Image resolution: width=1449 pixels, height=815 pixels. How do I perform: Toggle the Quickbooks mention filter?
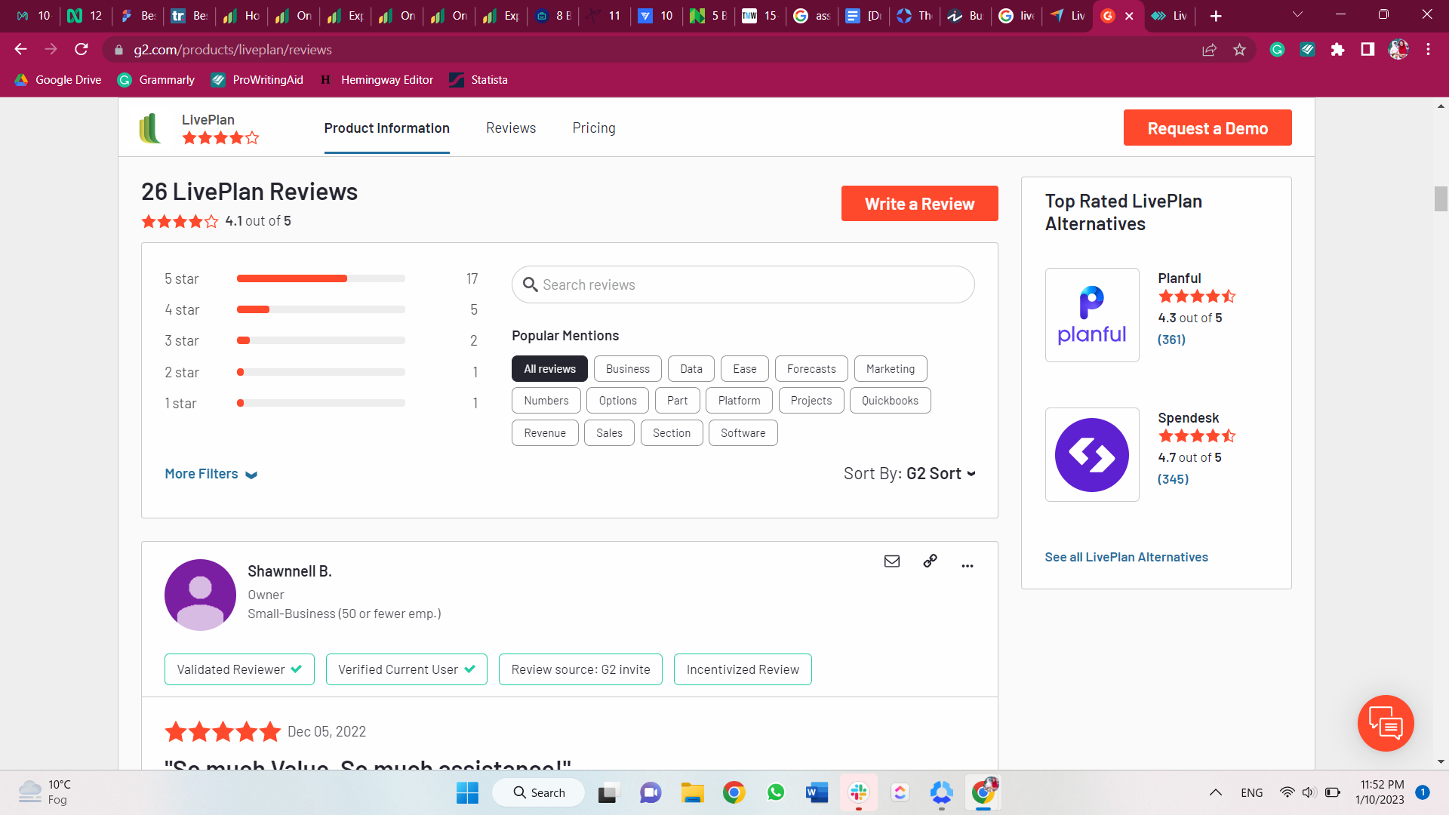890,401
